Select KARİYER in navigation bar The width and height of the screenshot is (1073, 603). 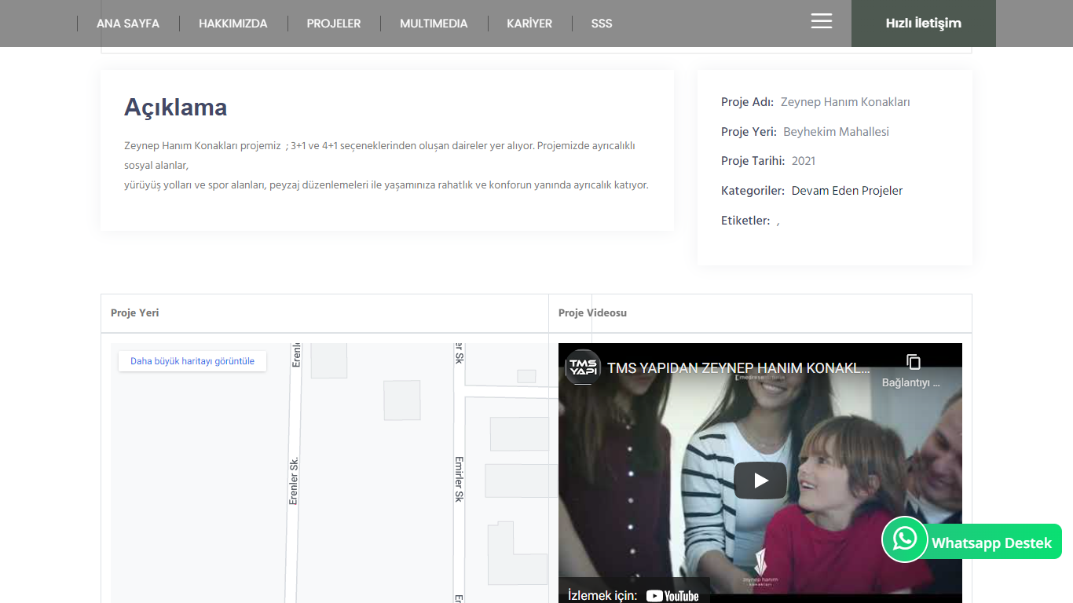pyautogui.click(x=529, y=24)
